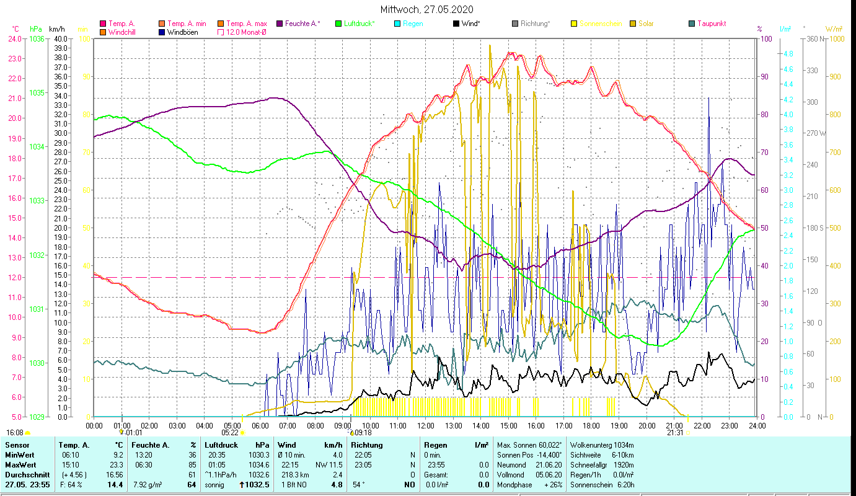The height and width of the screenshot is (496, 856).
Task: Click the Schneefallgr 1920m entry
Action: tap(601, 464)
